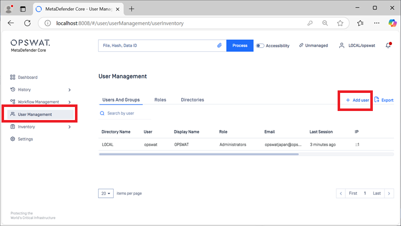The image size is (401, 226).
Task: Click the Add user button
Action: coord(358,100)
